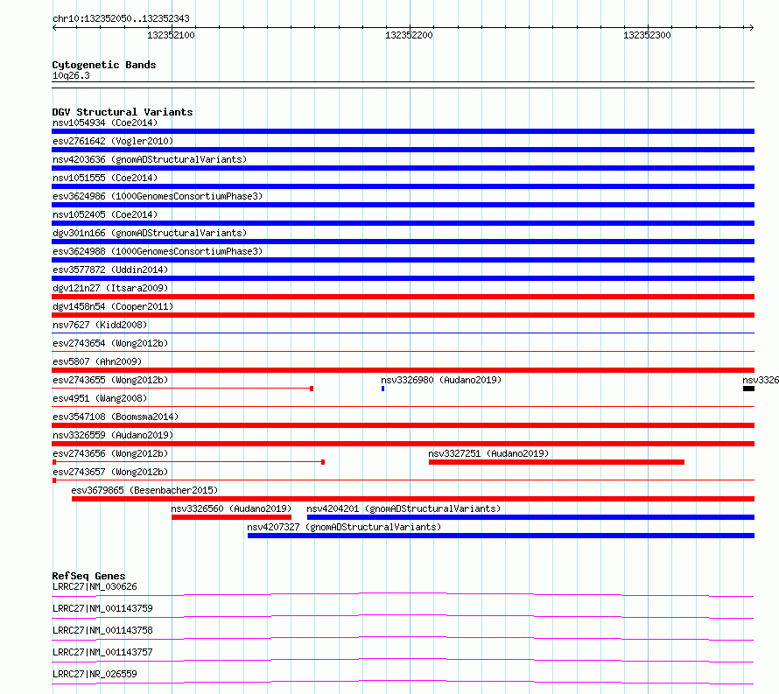Open the LRRC27|NM_030626 gene label
Screen dimensions: 779x694
95,586
